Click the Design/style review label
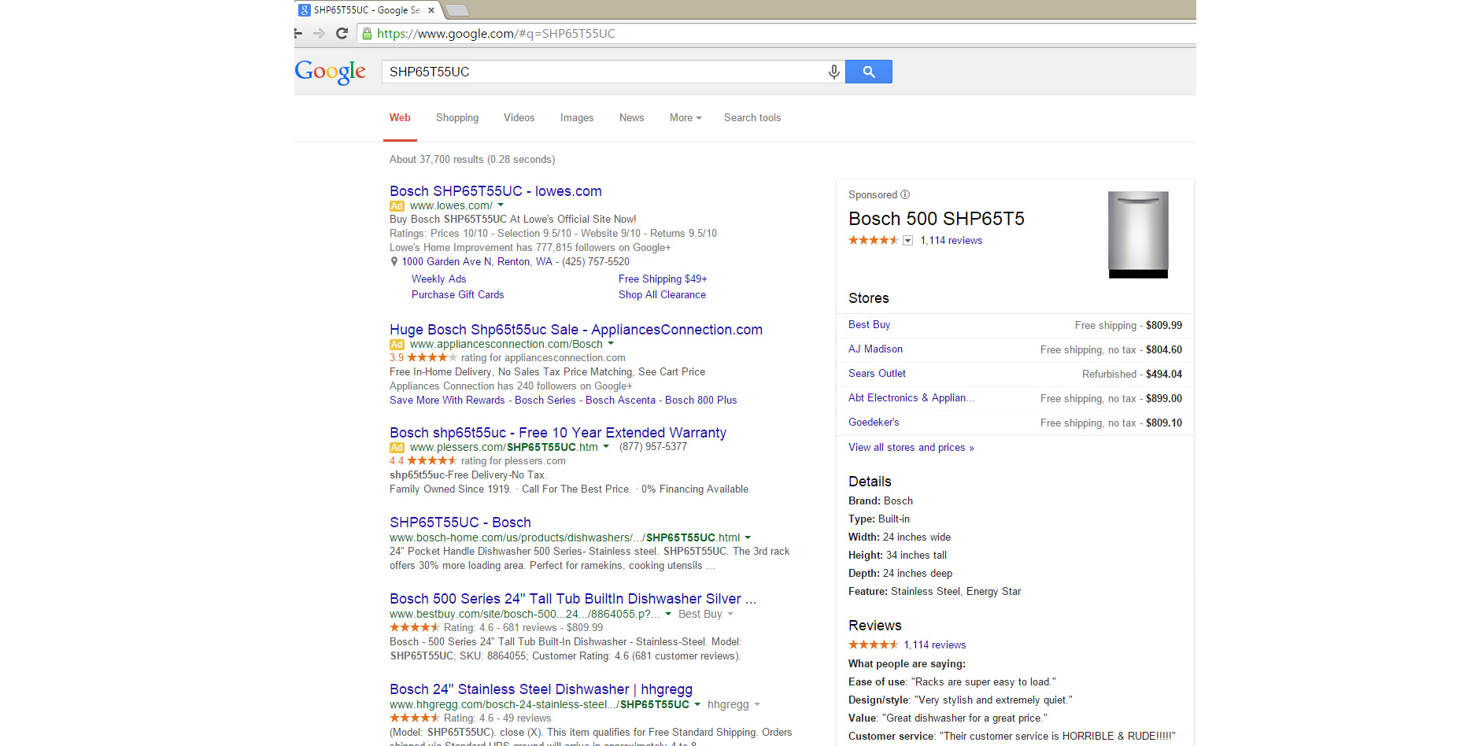Image resolution: width=1478 pixels, height=746 pixels. (x=878, y=700)
